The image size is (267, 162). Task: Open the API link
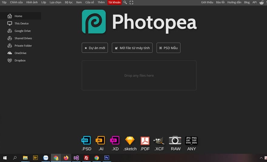pyautogui.click(x=254, y=2)
